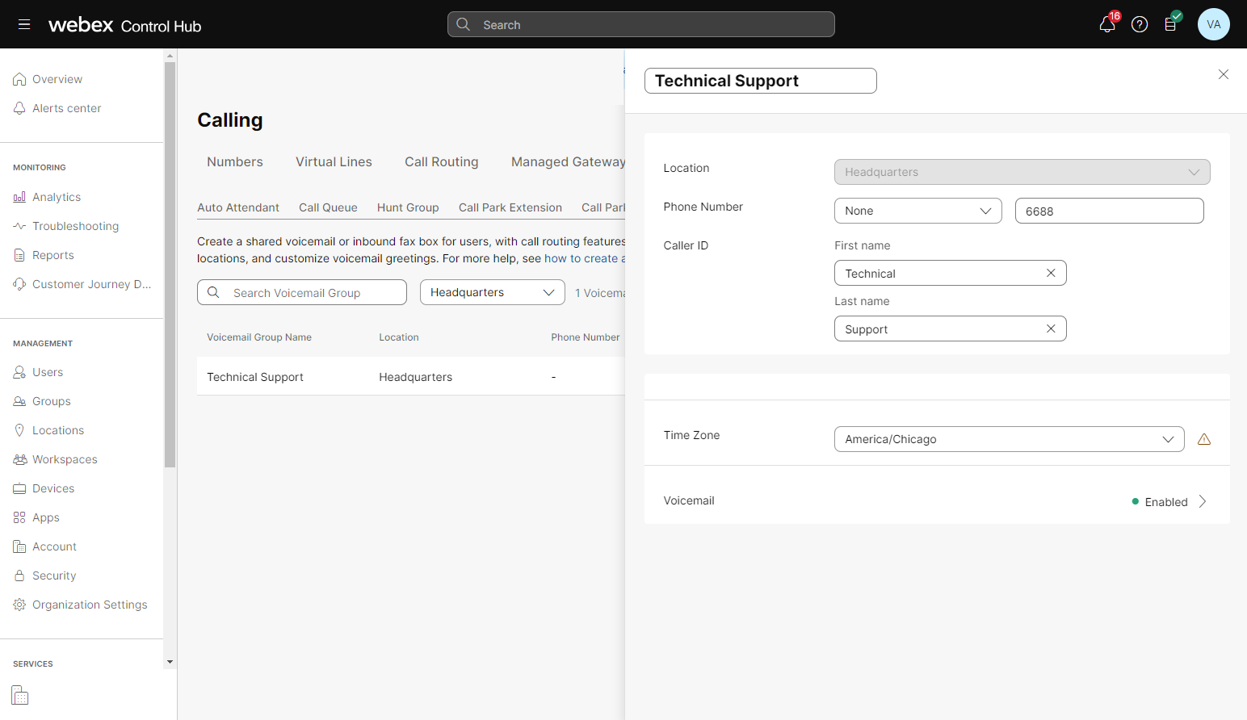
Task: Open the tasks clipboard icon
Action: pos(1170,24)
